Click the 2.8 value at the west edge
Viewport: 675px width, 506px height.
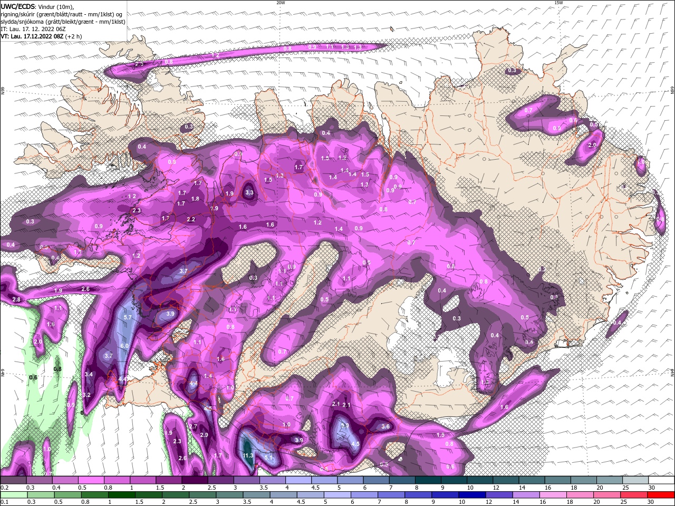click(16, 299)
